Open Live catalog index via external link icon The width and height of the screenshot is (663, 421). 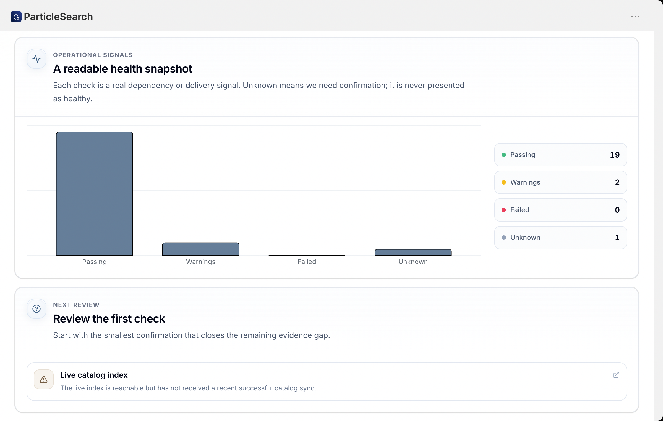616,375
